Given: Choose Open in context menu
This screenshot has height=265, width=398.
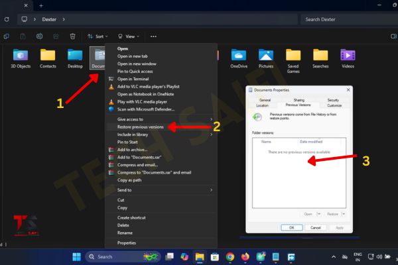Looking at the screenshot, I should click(123, 48).
